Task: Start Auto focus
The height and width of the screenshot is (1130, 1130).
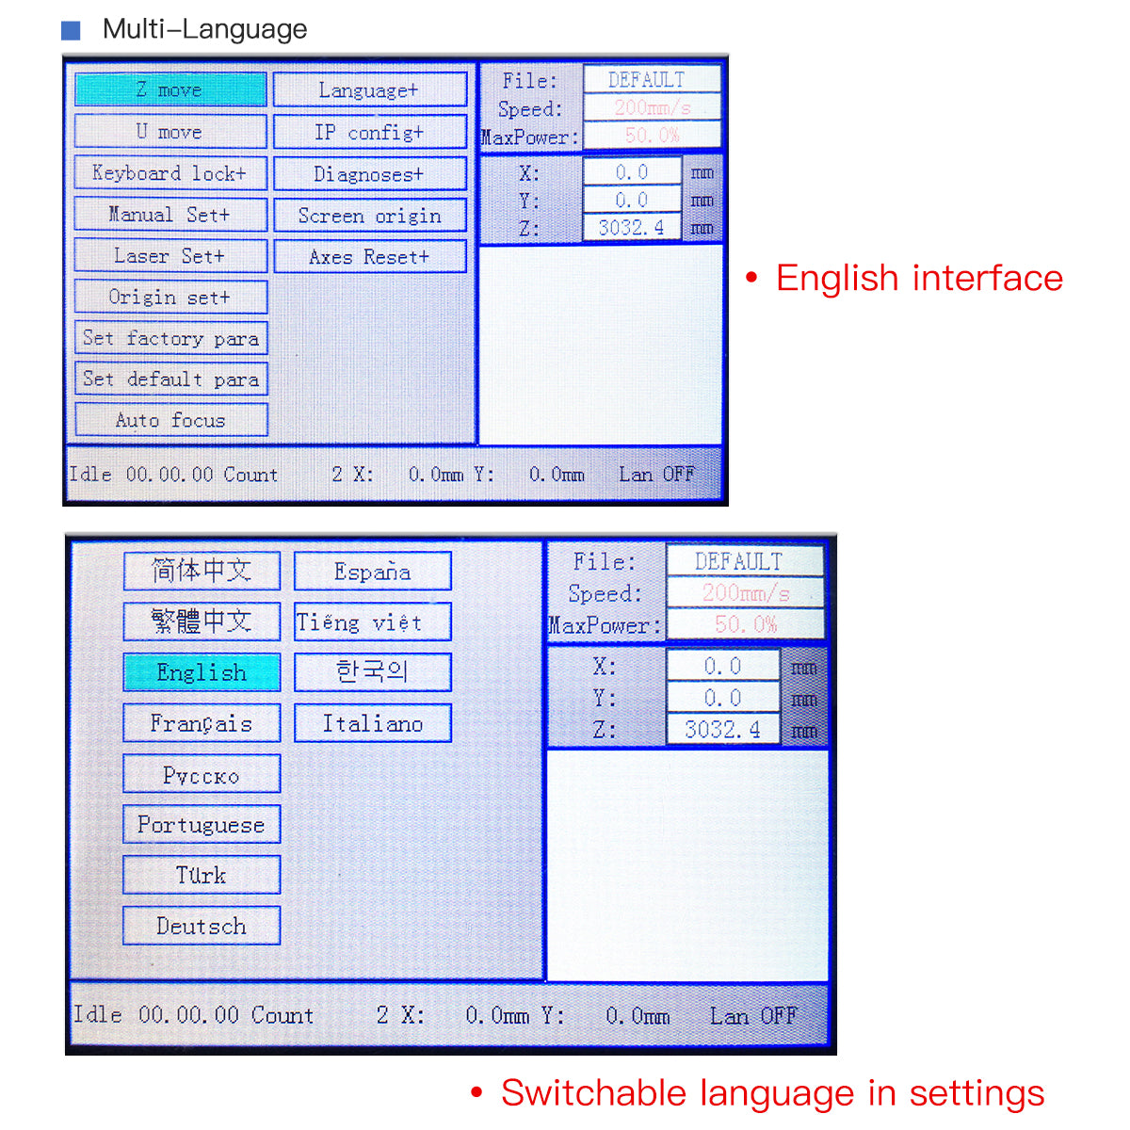Action: point(170,420)
